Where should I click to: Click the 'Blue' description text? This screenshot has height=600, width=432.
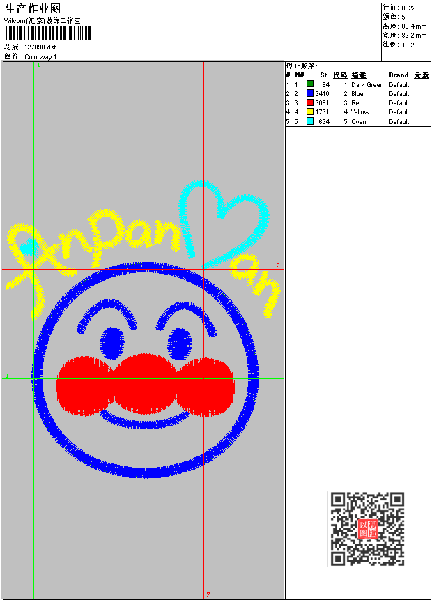357,94
